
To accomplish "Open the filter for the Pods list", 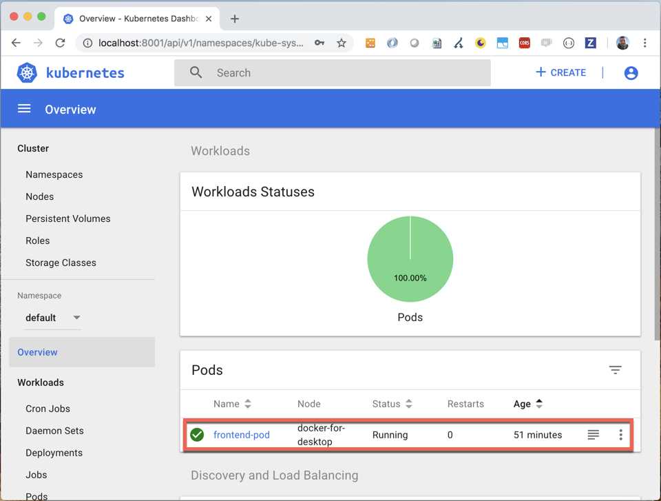I will (615, 370).
